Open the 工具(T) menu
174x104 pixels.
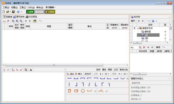click(x=23, y=8)
